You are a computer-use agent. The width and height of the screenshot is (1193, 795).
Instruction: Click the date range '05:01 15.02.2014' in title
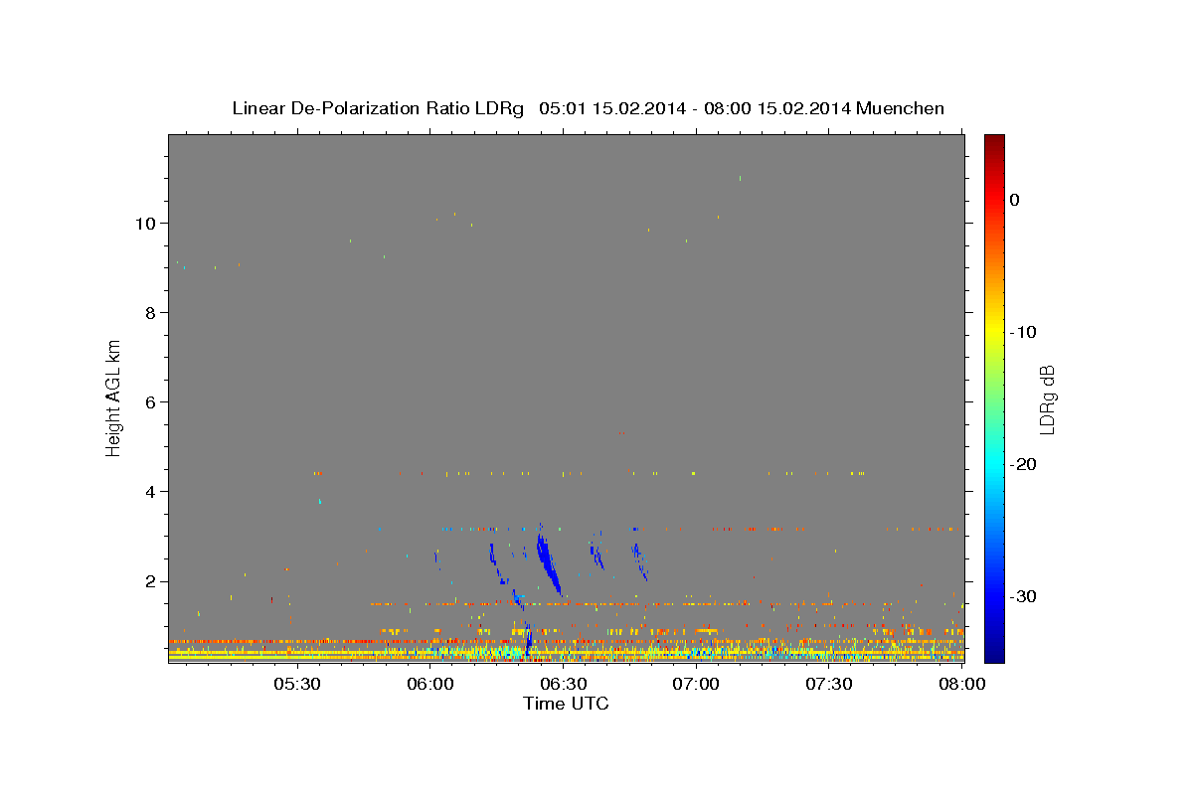click(x=611, y=108)
